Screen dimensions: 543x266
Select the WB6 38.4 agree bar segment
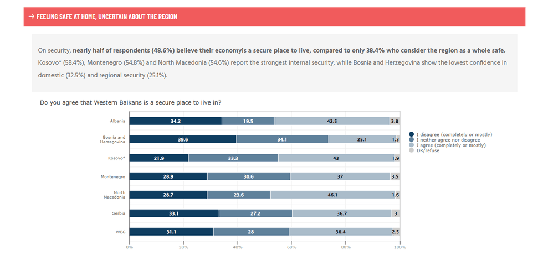click(x=340, y=232)
